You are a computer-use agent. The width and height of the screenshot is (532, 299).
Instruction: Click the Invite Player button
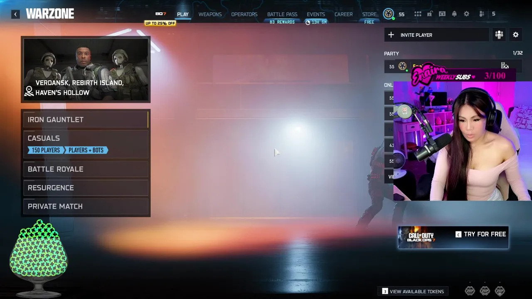tap(436, 35)
